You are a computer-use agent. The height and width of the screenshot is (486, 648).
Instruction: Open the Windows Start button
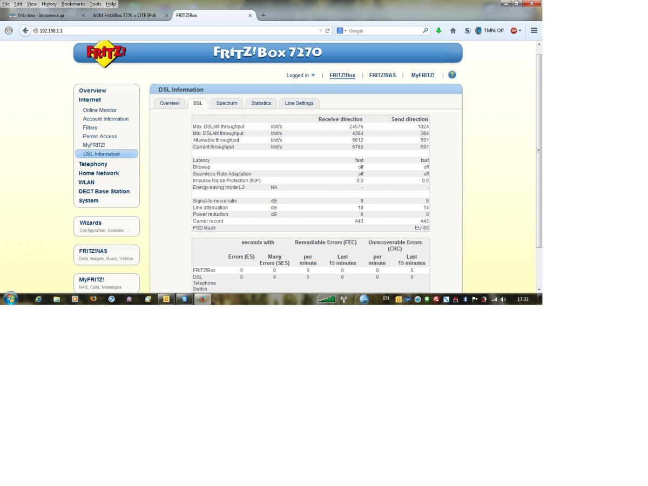tap(10, 299)
